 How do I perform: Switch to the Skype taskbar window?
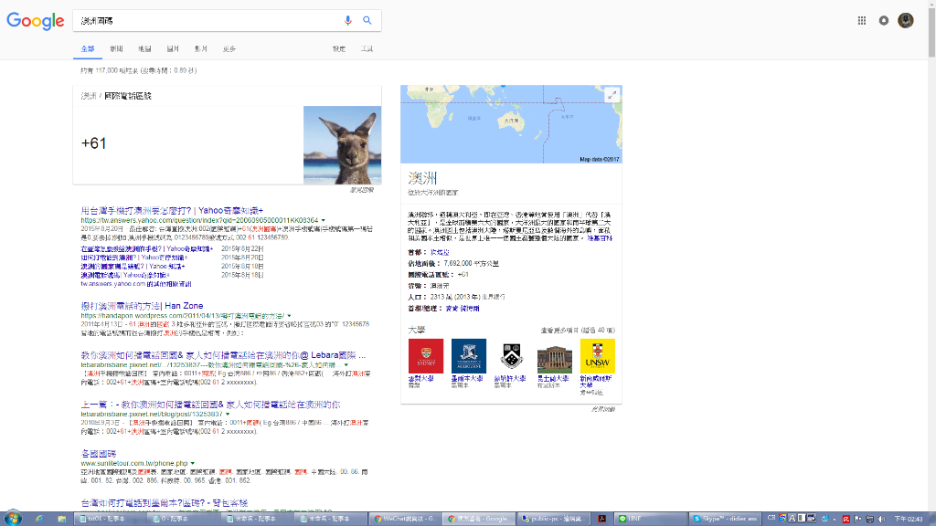727,519
